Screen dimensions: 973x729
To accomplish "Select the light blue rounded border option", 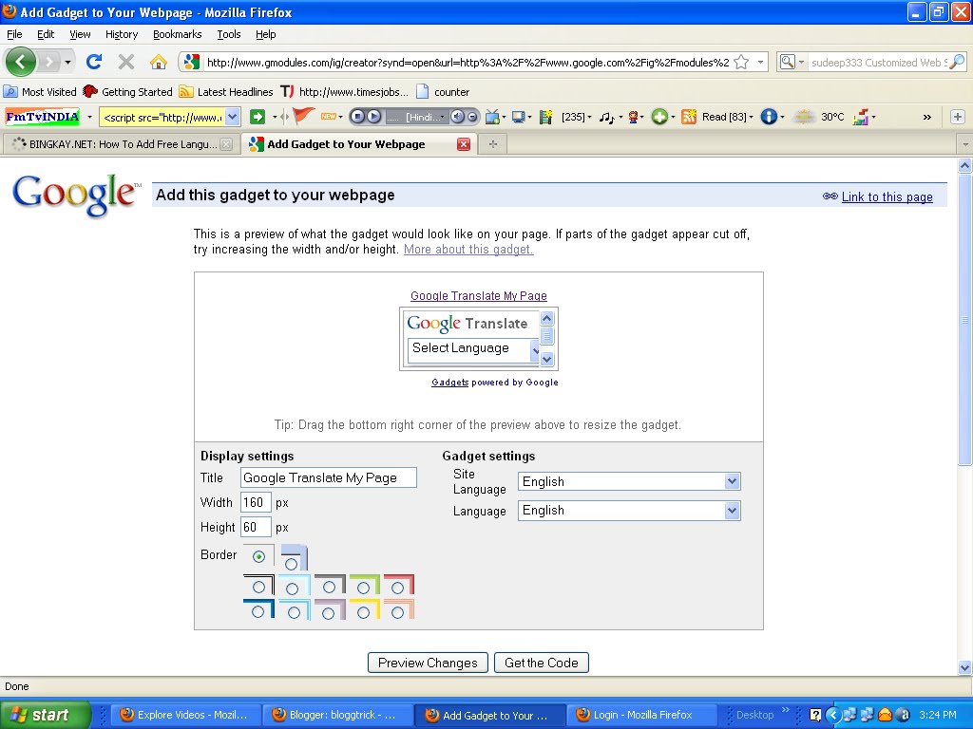I will coord(291,564).
